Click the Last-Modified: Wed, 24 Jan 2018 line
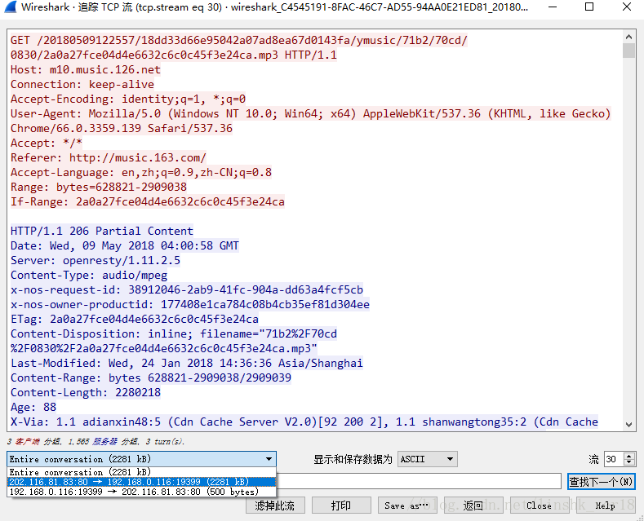The height and width of the screenshot is (521, 644). click(x=186, y=364)
